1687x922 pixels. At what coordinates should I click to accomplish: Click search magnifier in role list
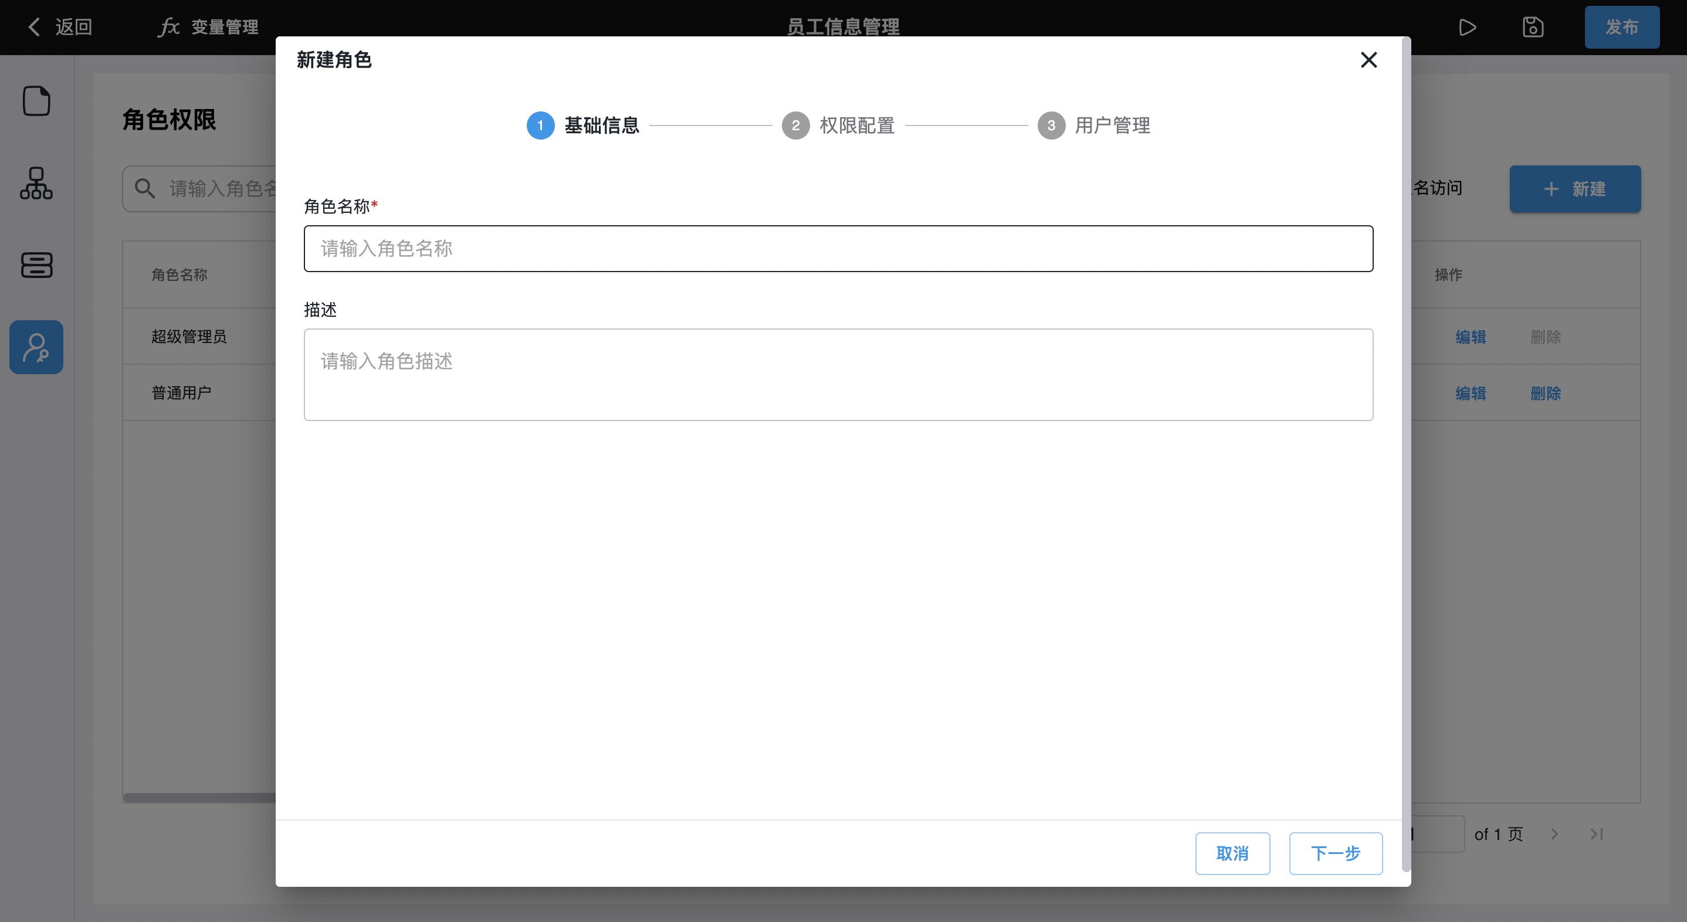click(144, 189)
